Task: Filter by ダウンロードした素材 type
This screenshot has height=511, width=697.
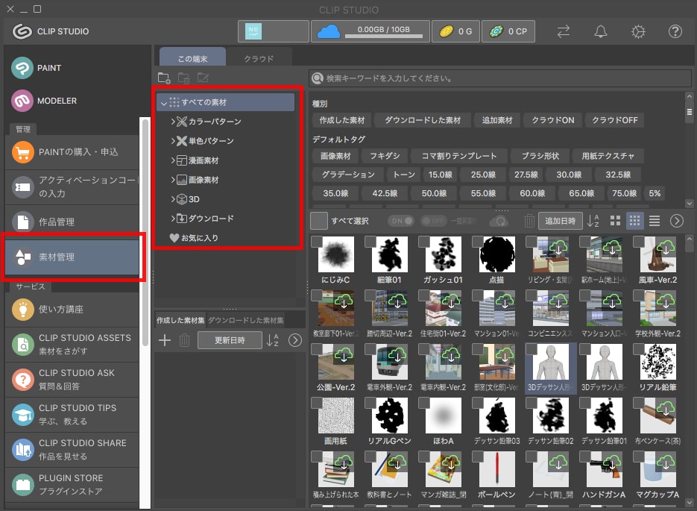Action: coord(423,120)
